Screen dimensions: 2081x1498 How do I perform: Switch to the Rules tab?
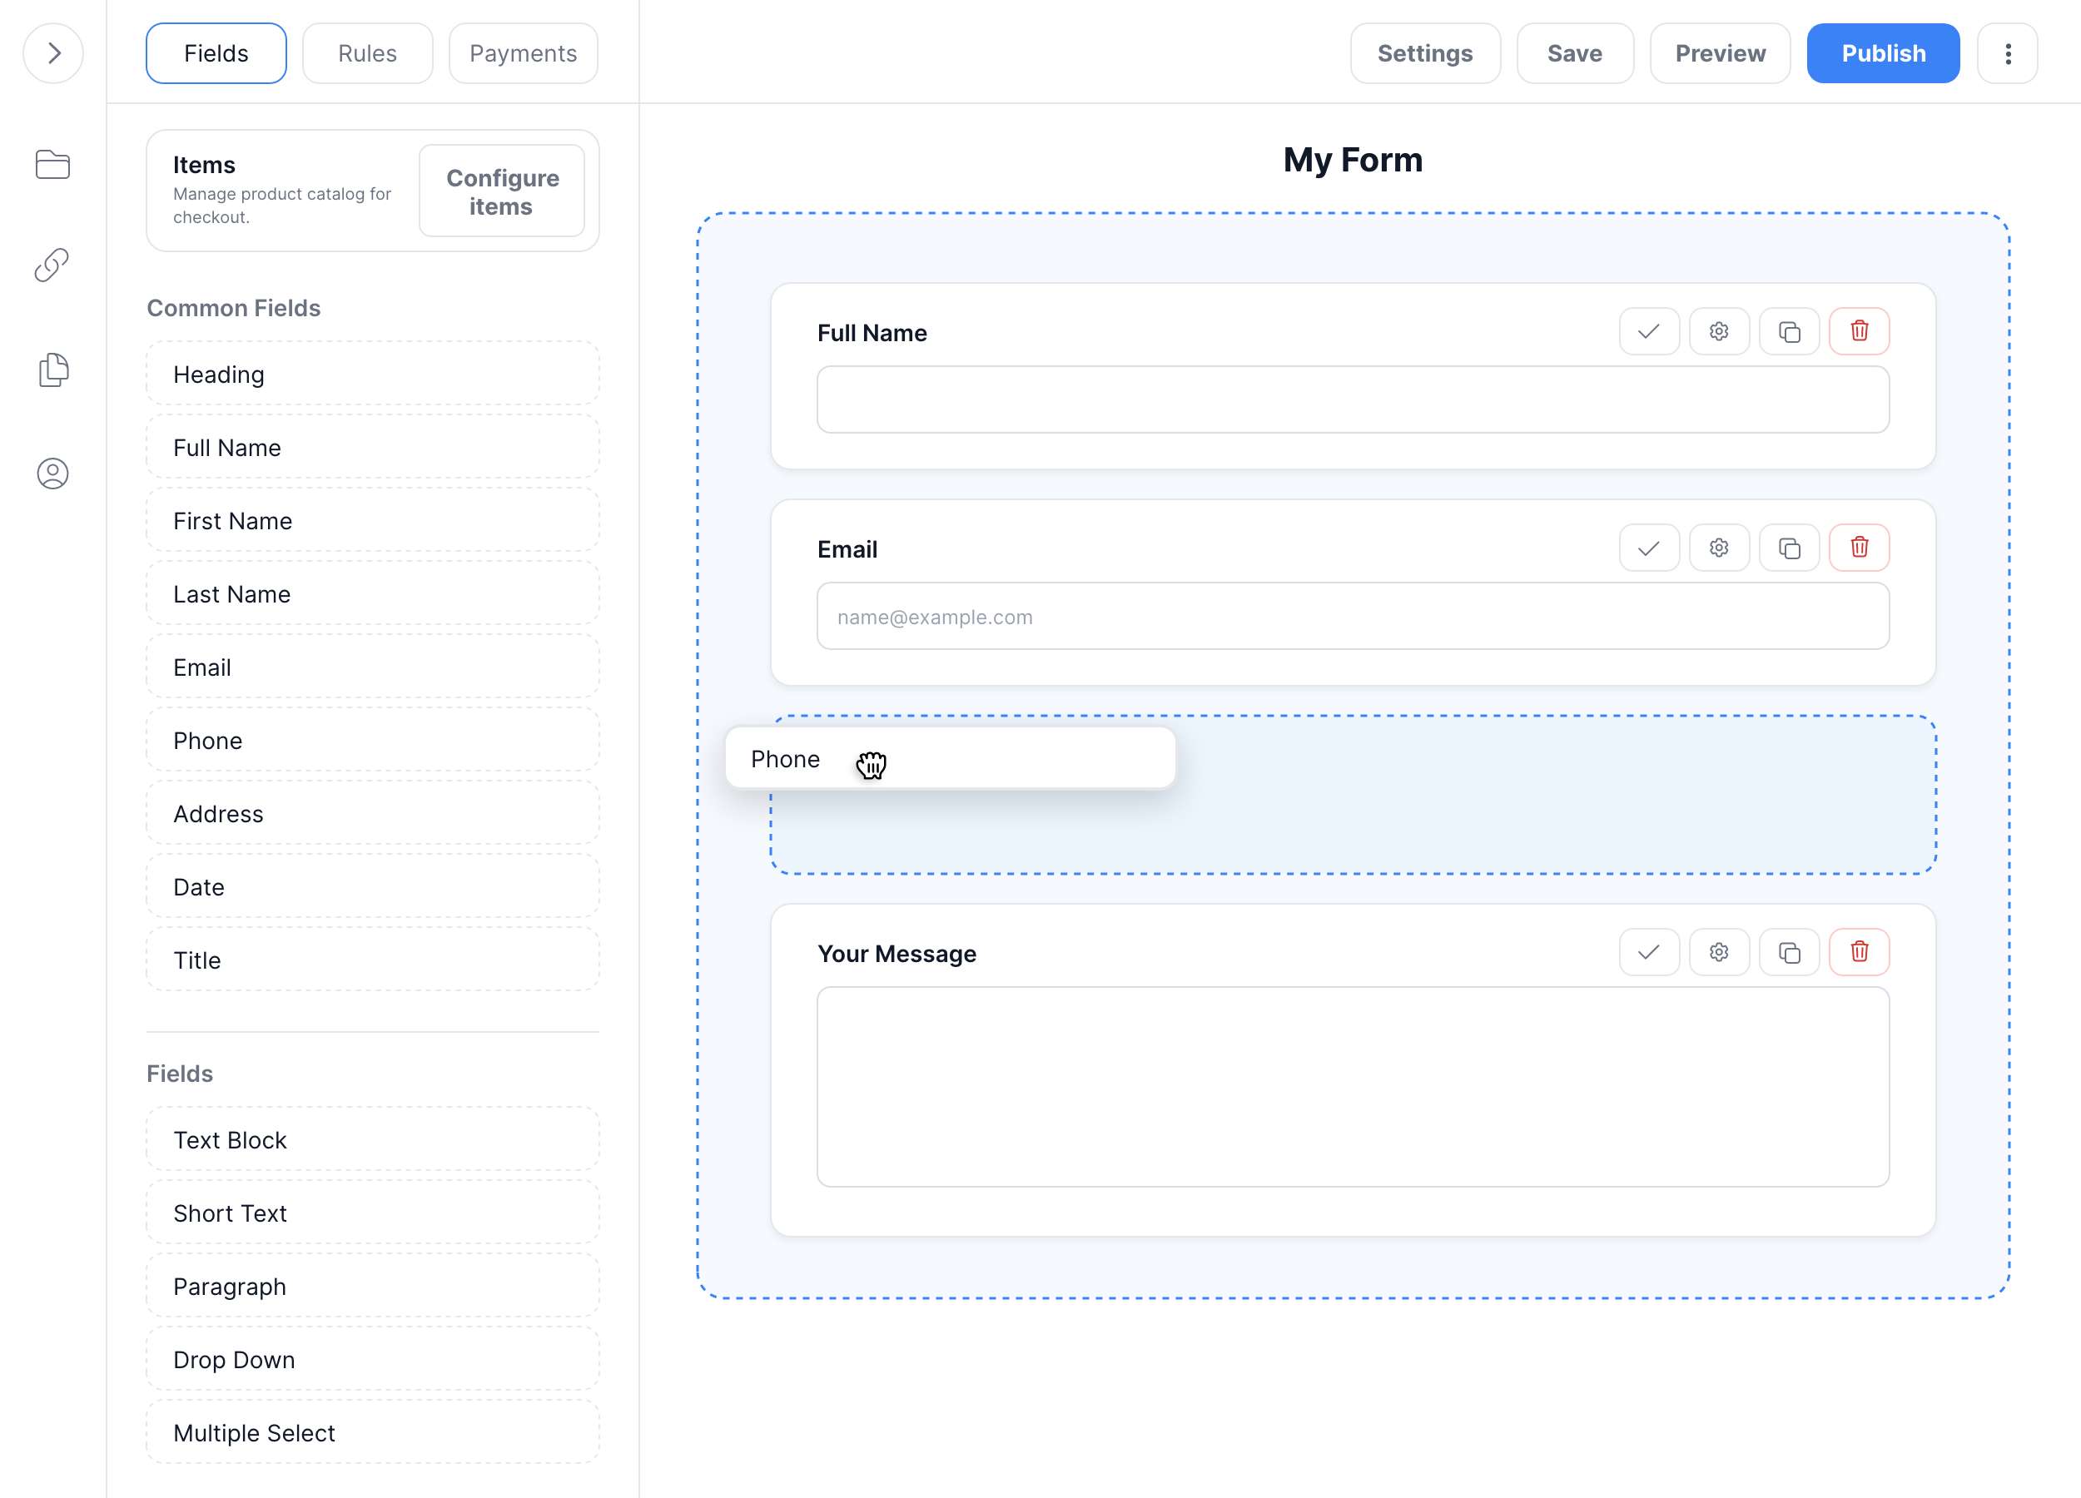367,53
